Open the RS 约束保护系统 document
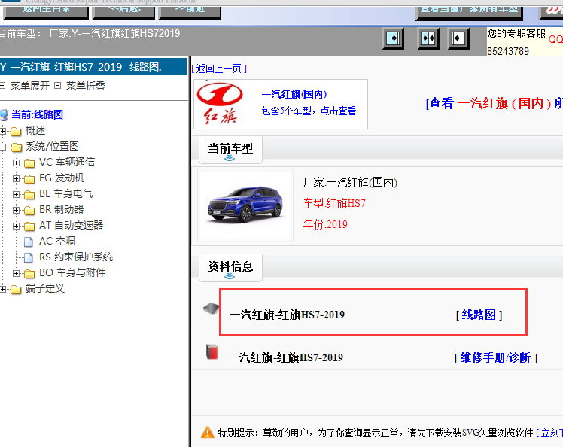Screen dimensions: 563x447 tap(76, 257)
